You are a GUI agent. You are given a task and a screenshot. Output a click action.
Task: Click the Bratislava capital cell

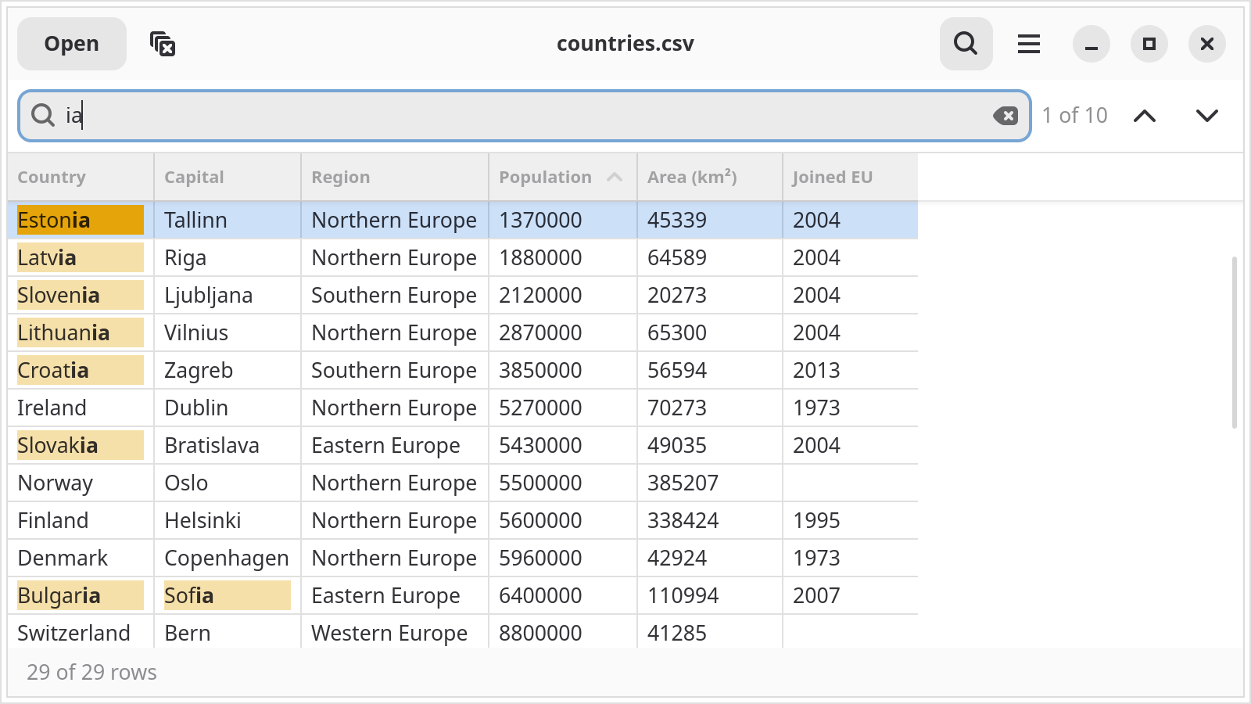coord(228,445)
